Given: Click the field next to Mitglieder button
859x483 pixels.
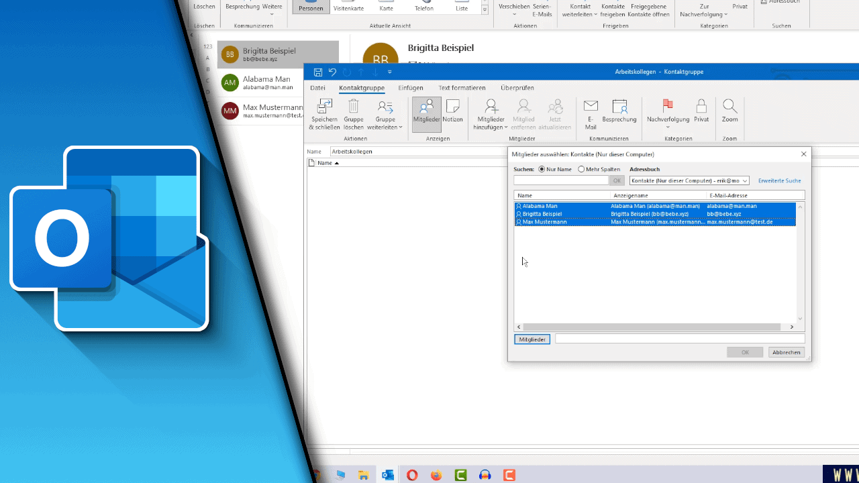Looking at the screenshot, I should tap(680, 339).
